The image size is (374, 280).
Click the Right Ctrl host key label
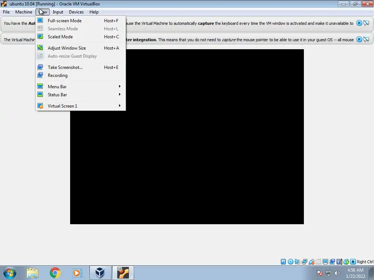tap(365, 262)
